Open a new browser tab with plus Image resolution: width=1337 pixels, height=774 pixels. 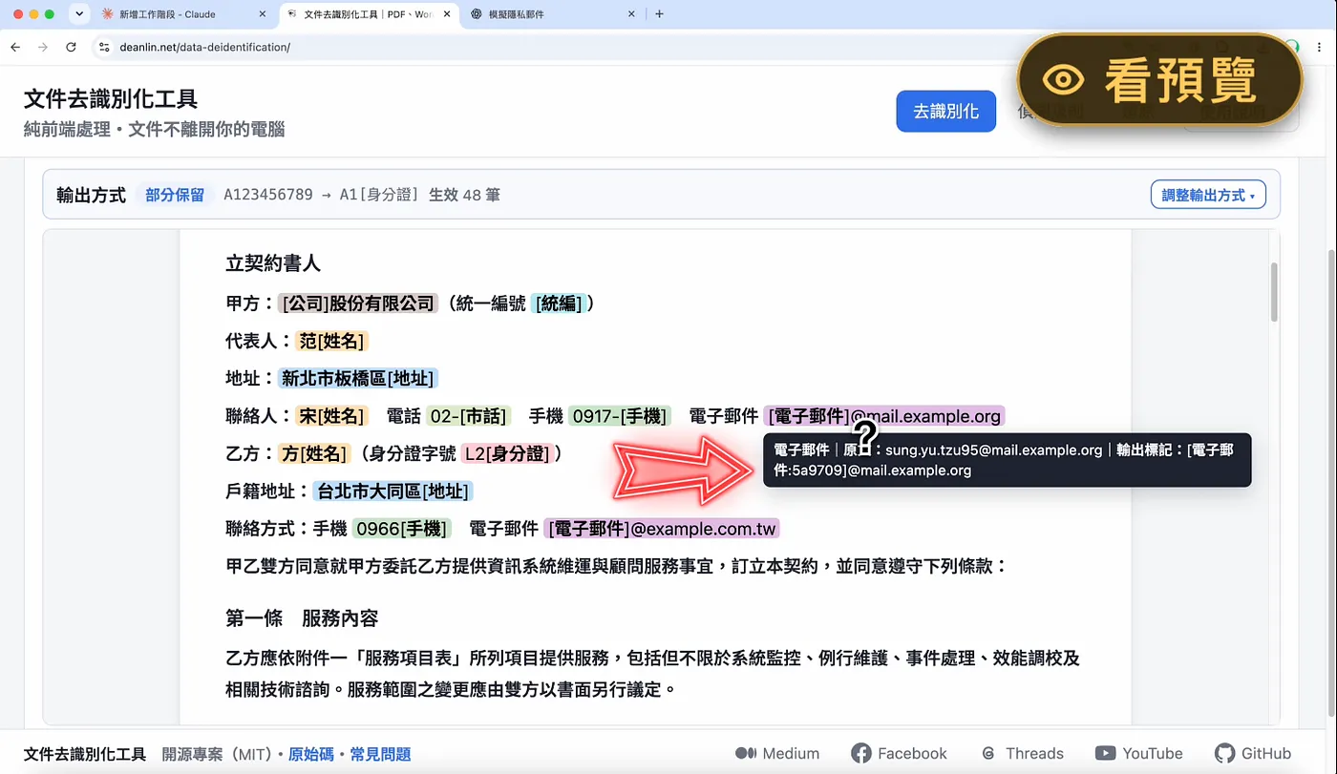(x=659, y=14)
